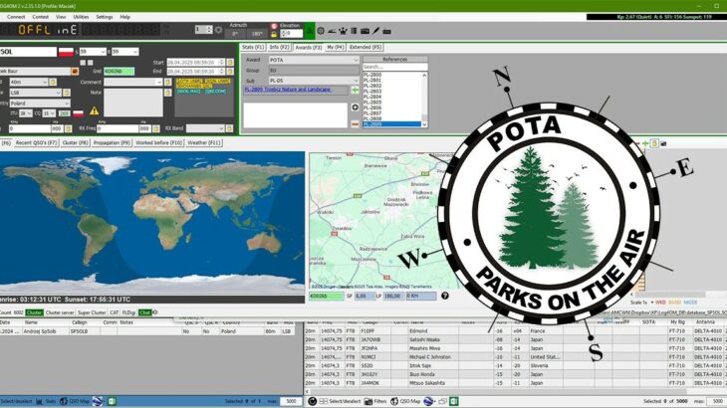Click the References list vertical scrollbar

tap(424, 100)
